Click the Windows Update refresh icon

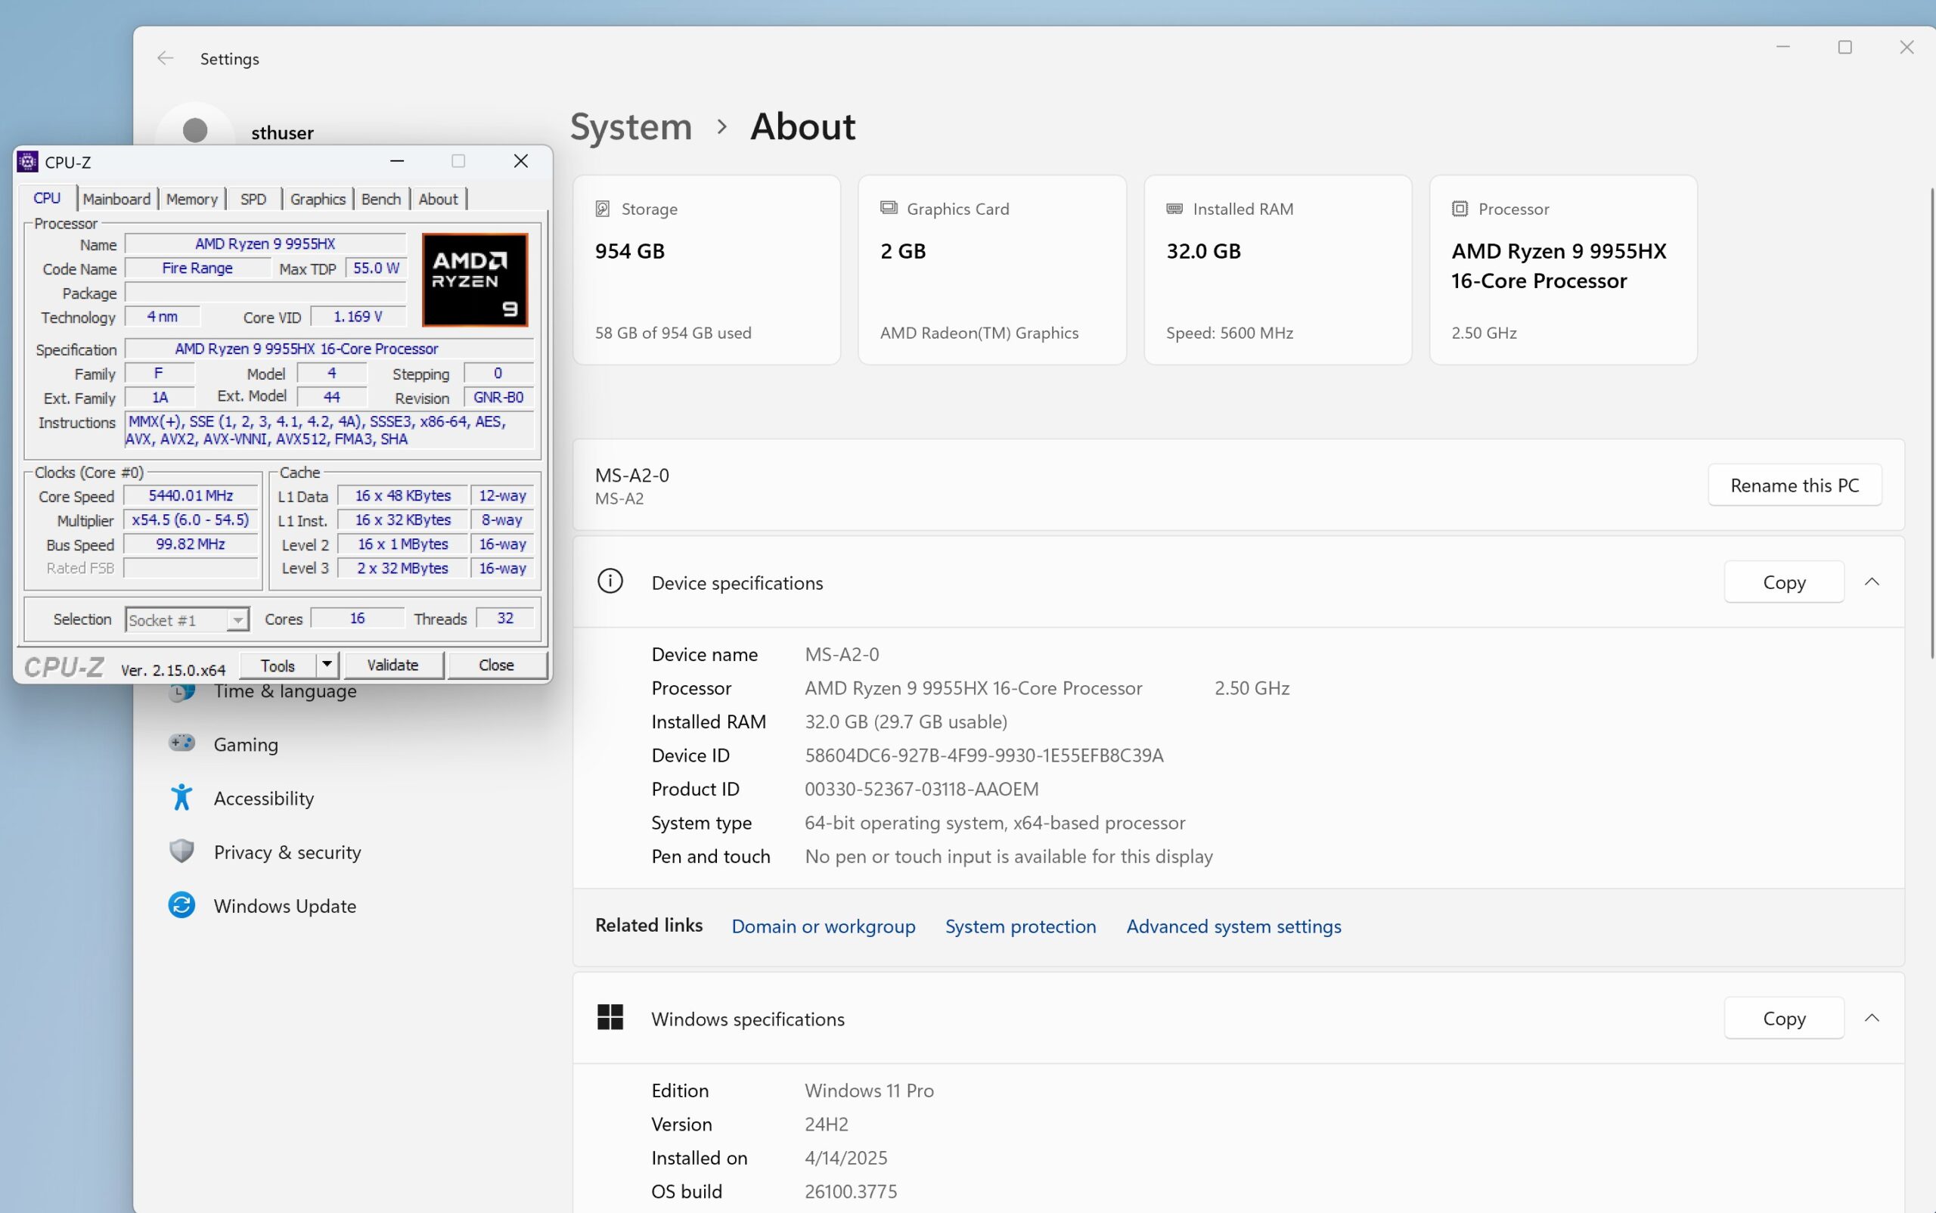tap(181, 905)
